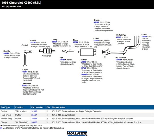Viewport: 154px width, 136px height.
Task: Open Y Pipe part number 40295
Action: (x=25, y=72)
